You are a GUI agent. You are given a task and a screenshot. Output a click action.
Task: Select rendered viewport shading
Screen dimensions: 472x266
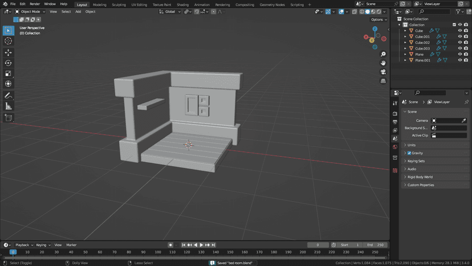379,12
